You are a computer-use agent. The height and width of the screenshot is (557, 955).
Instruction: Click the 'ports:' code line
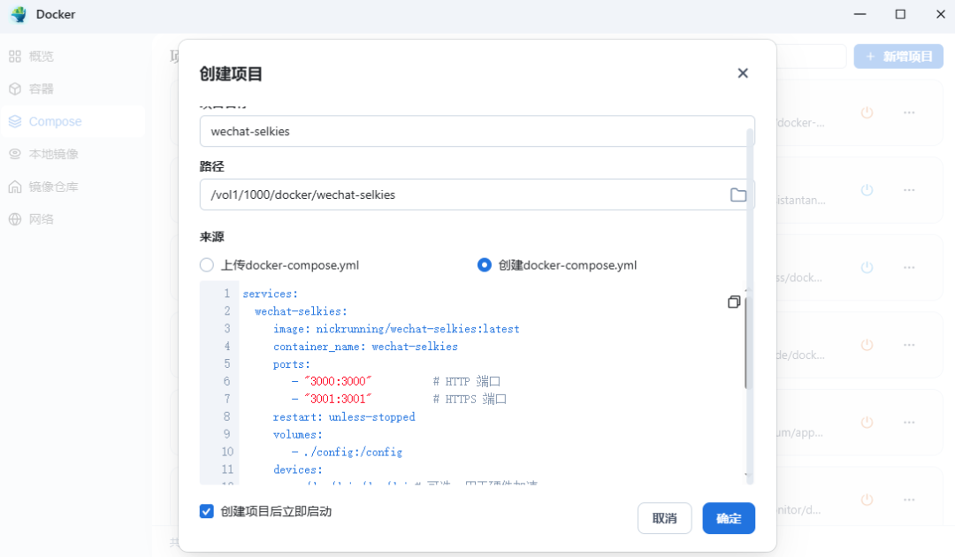[x=292, y=364]
